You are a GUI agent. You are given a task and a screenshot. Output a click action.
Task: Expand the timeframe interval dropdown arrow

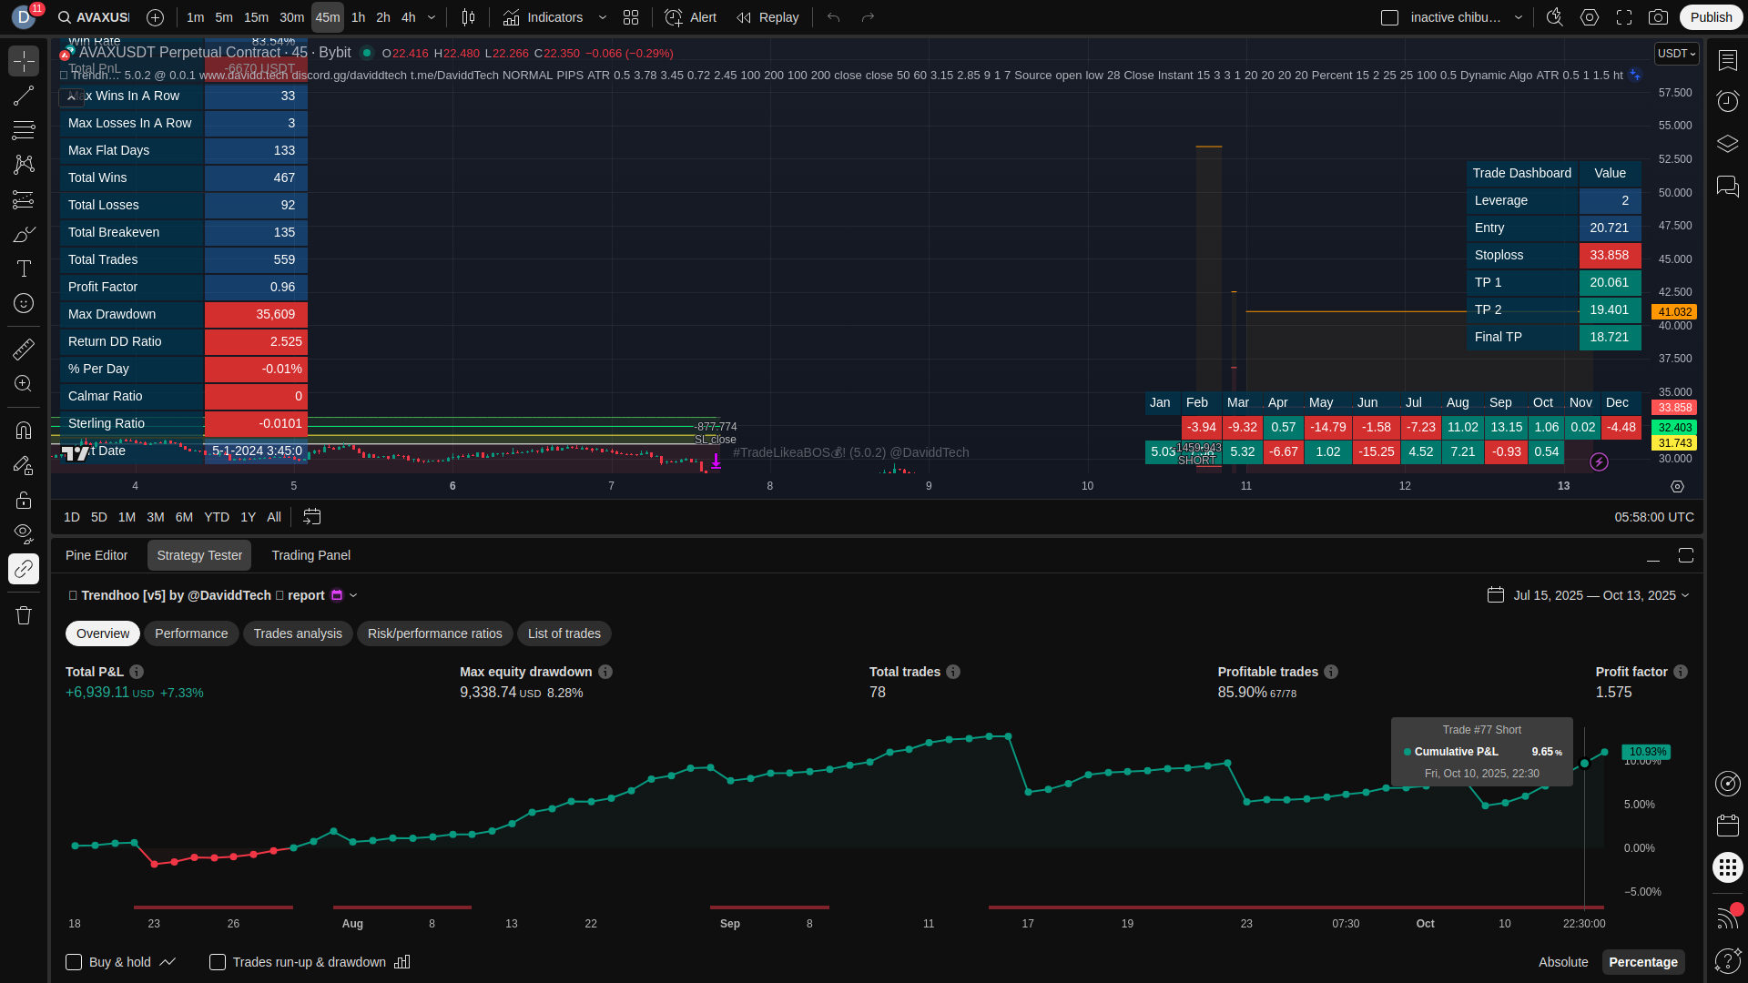click(432, 17)
